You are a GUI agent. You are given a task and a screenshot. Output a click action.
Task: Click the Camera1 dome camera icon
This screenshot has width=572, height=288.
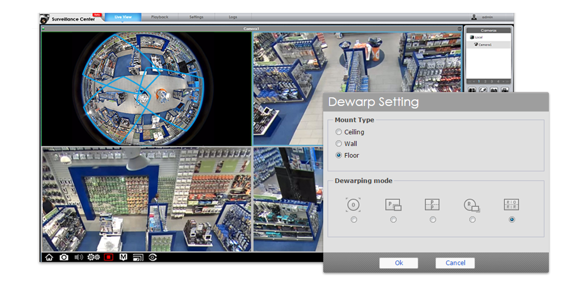coord(476,45)
